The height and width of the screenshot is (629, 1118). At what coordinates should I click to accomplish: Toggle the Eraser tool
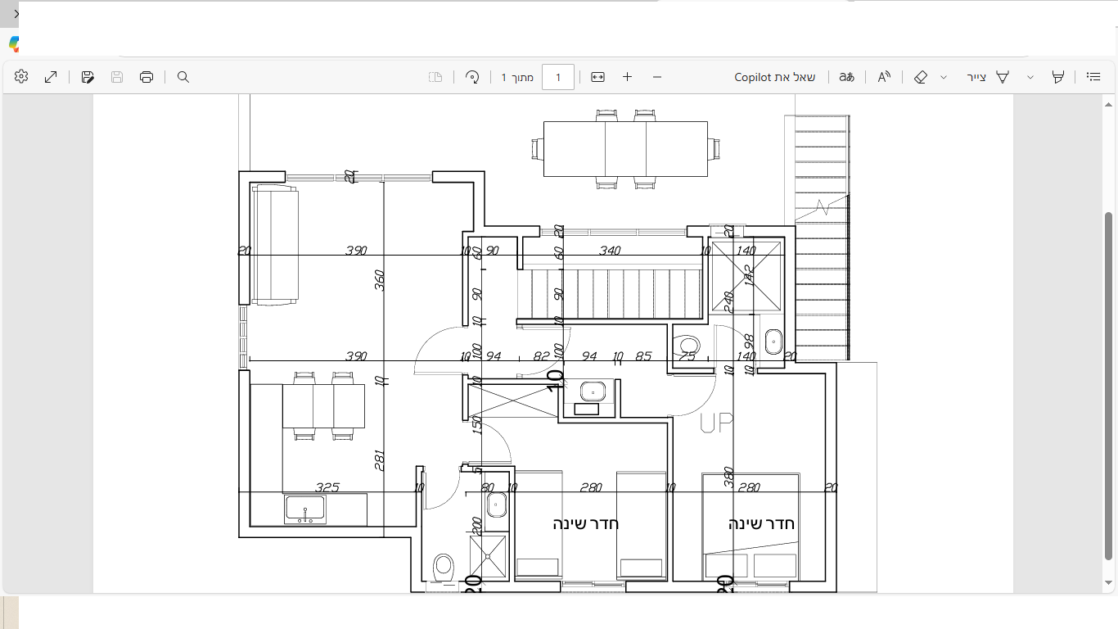pyautogui.click(x=921, y=77)
